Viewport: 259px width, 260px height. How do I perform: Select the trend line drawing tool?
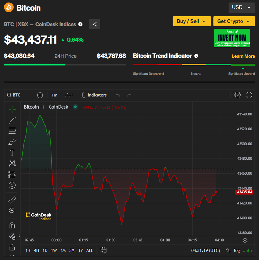(12, 120)
